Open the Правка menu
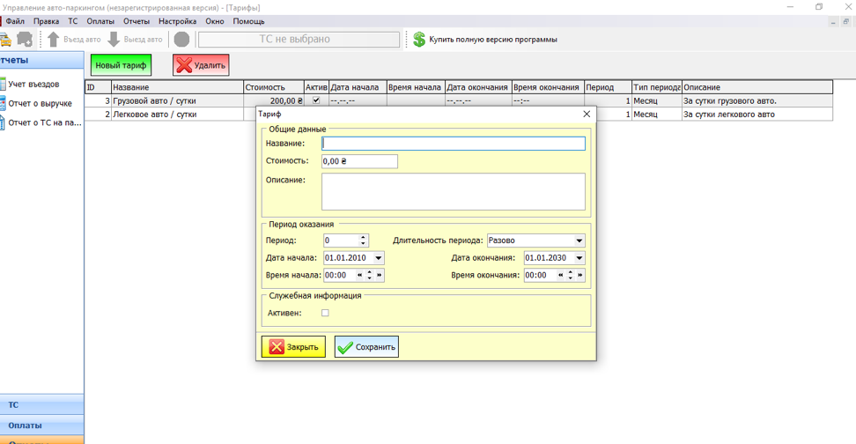This screenshot has width=856, height=444. 46,21
